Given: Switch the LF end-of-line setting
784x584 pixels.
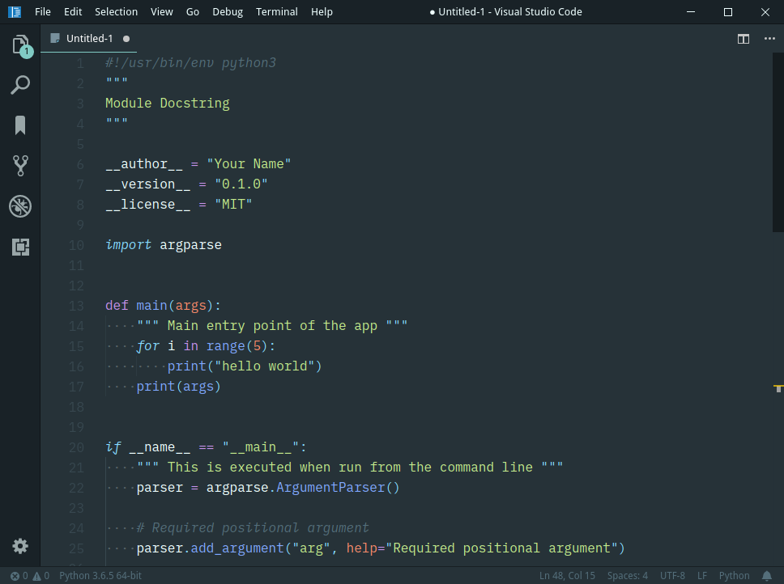Looking at the screenshot, I should [701, 575].
